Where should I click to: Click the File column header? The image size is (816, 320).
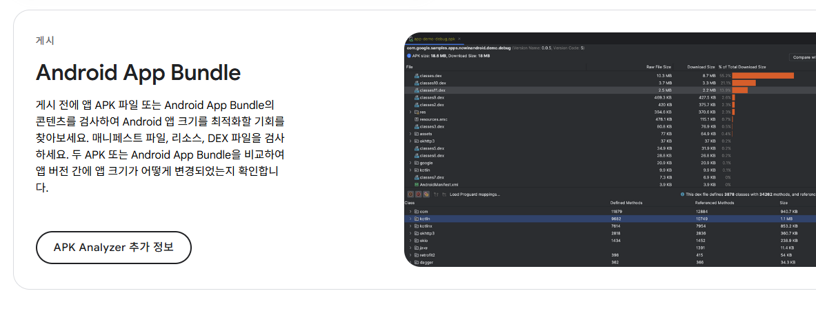[410, 67]
